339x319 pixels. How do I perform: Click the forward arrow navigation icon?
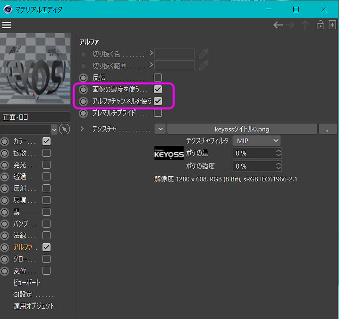pos(290,25)
